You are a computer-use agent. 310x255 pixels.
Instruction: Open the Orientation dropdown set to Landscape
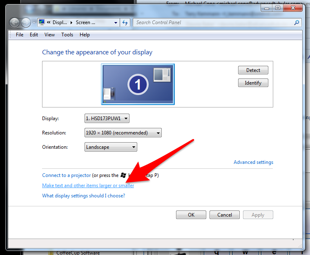111,147
